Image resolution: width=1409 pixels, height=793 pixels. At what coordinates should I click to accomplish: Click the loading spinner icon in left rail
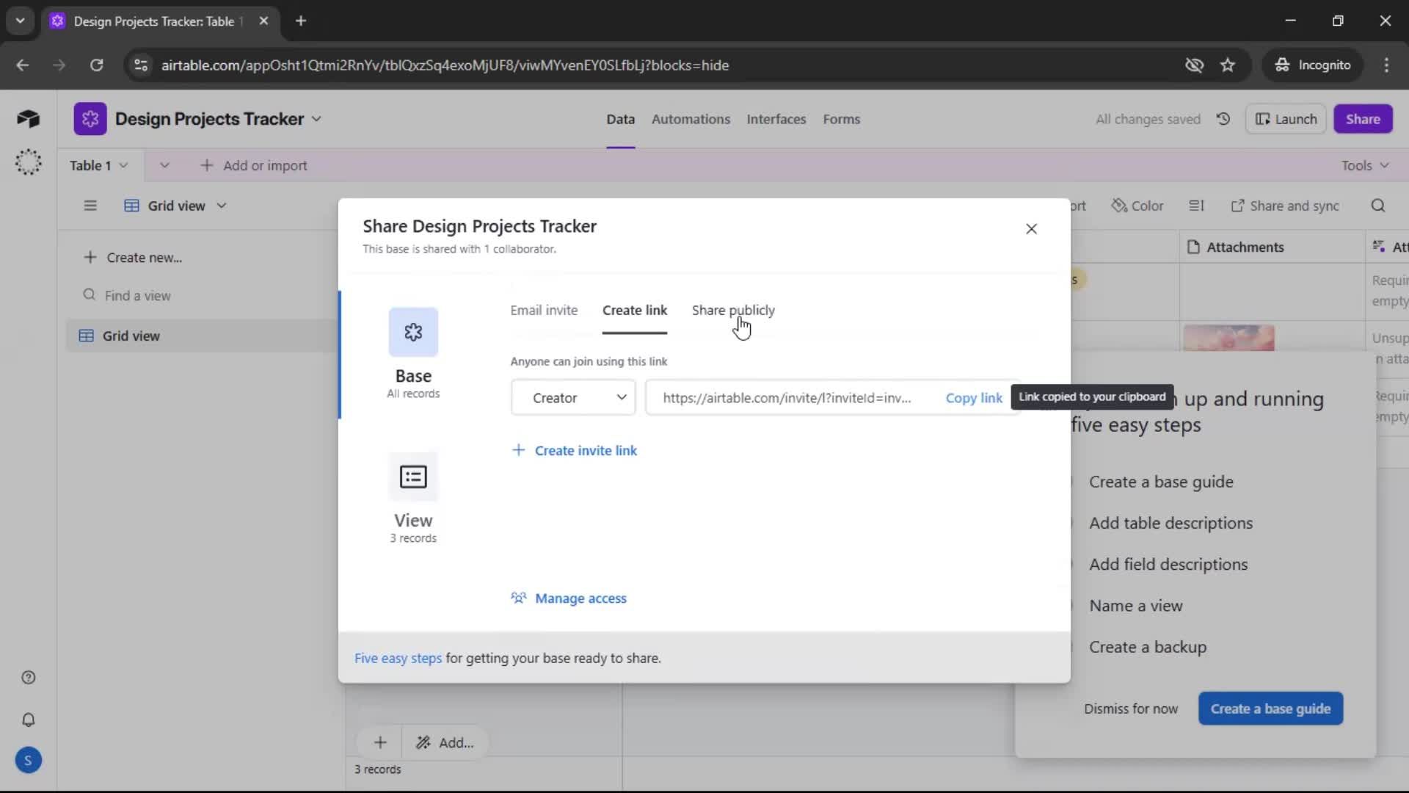28,162
